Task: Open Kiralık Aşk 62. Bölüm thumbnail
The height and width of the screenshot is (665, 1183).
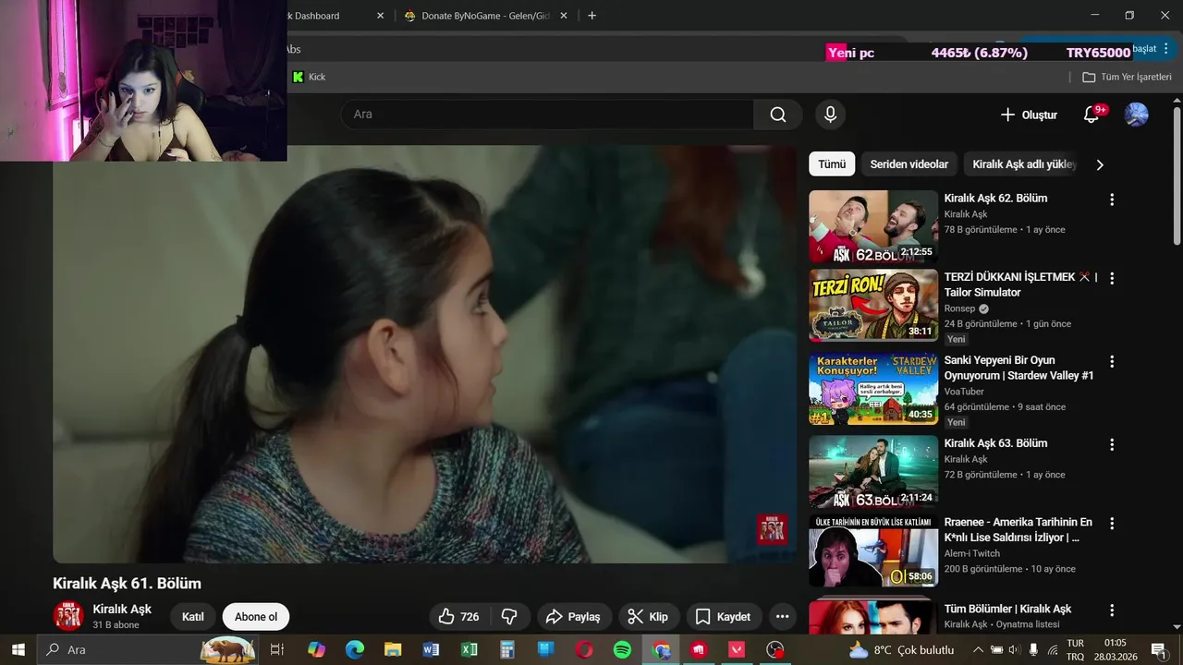Action: 873,226
